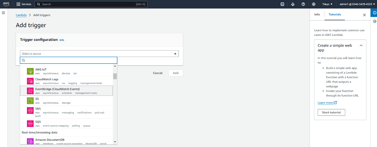Click the hexagon icon below info icon

[x=375, y=21]
